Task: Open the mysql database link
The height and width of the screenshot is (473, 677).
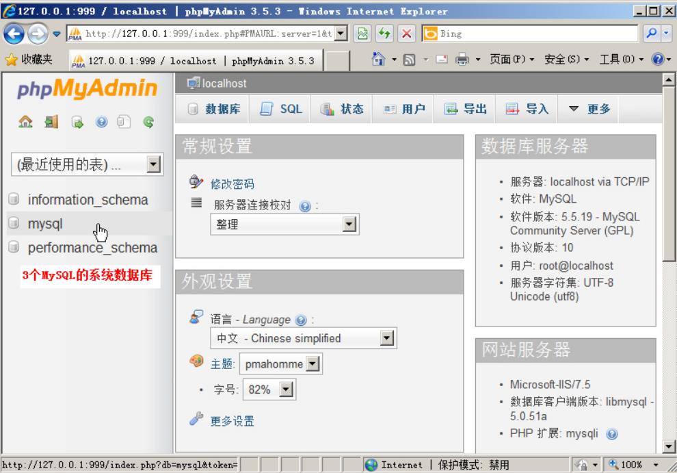Action: coord(45,224)
